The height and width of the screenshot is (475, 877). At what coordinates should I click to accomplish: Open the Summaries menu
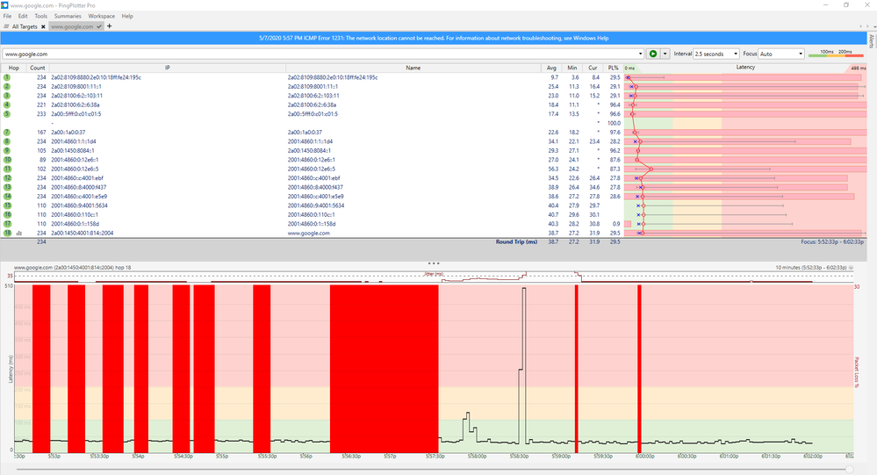pos(68,16)
